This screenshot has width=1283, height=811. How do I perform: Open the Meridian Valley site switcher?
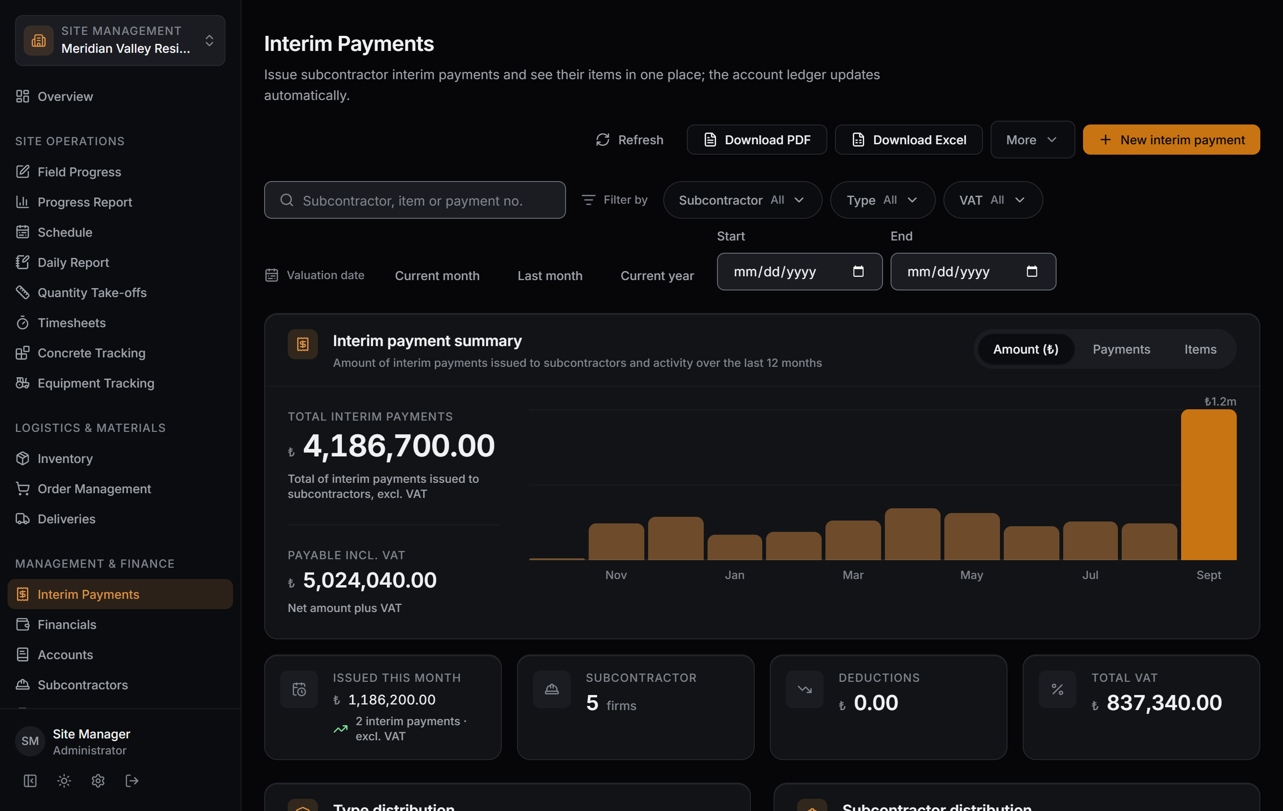click(120, 41)
